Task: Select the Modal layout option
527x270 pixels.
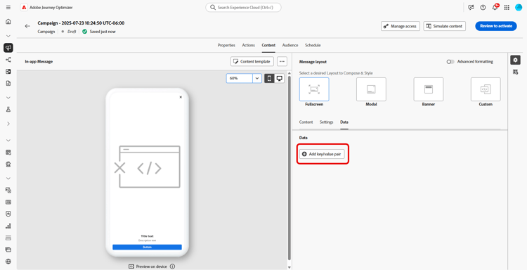Action: click(x=371, y=92)
